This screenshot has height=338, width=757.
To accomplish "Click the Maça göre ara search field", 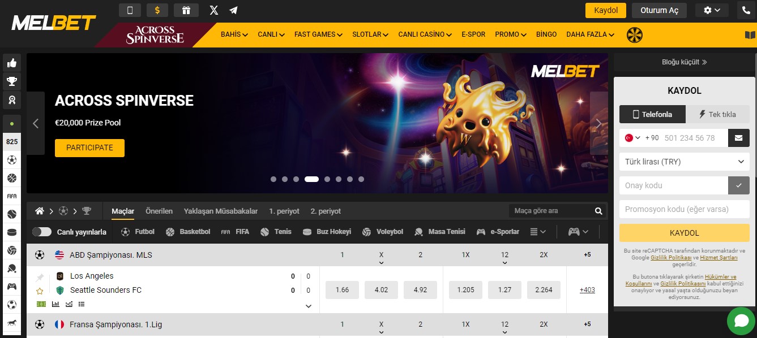I will (x=551, y=211).
